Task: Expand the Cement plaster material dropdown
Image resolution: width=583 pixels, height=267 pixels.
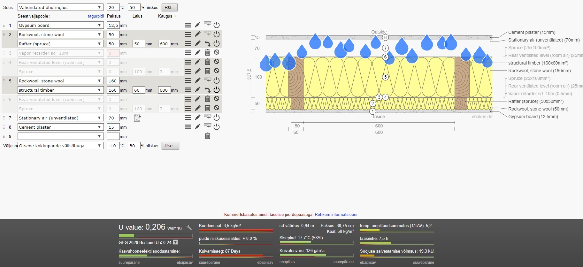Action: 60,127
